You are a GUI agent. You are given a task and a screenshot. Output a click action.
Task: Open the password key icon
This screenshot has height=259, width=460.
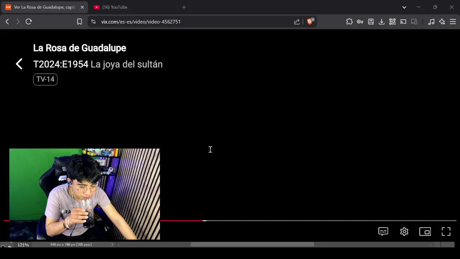coord(360,22)
